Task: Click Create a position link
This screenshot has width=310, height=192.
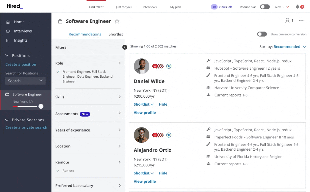Action: click(x=21, y=64)
